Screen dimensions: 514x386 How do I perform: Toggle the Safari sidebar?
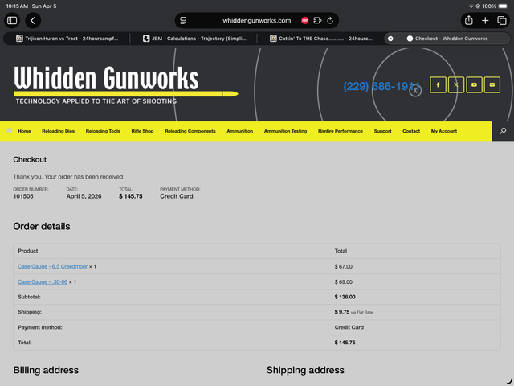12,20
